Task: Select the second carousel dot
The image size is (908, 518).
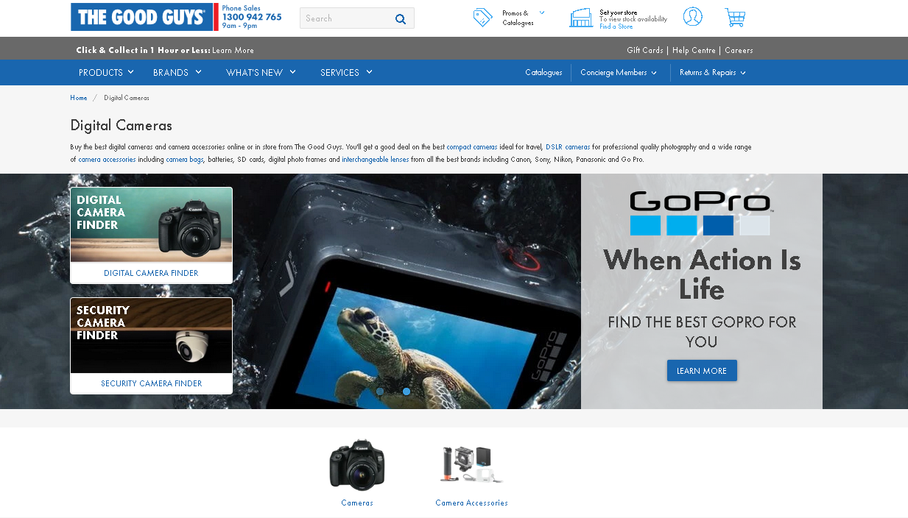Action: [x=406, y=391]
